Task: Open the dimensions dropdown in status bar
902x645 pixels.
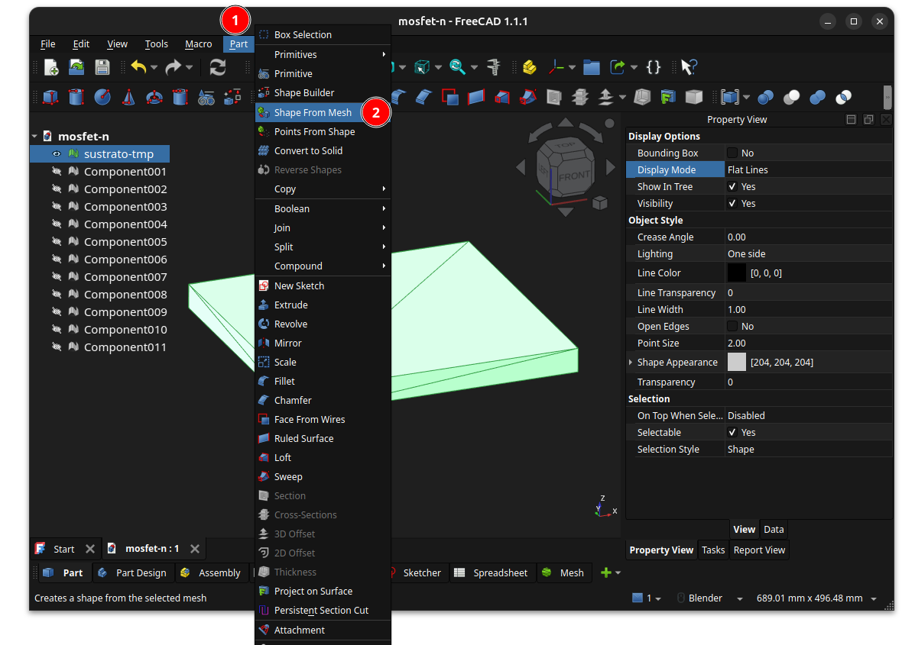Action: pyautogui.click(x=873, y=598)
